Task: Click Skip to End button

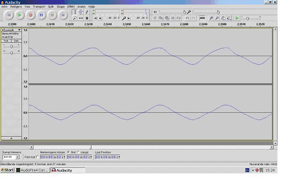Action: [63, 15]
